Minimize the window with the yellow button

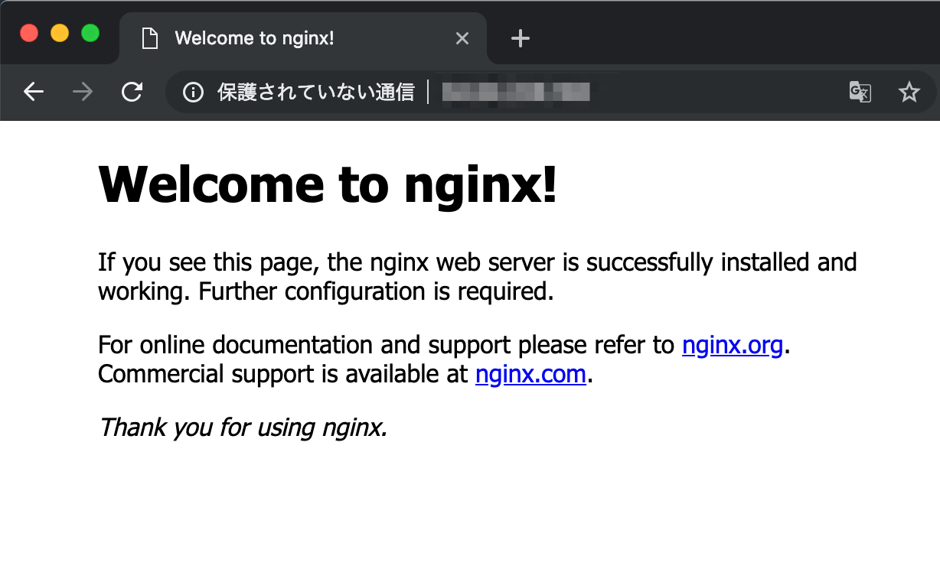pyautogui.click(x=60, y=33)
